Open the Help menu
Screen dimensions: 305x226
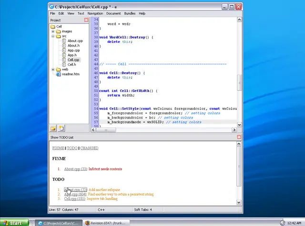[x=142, y=13]
